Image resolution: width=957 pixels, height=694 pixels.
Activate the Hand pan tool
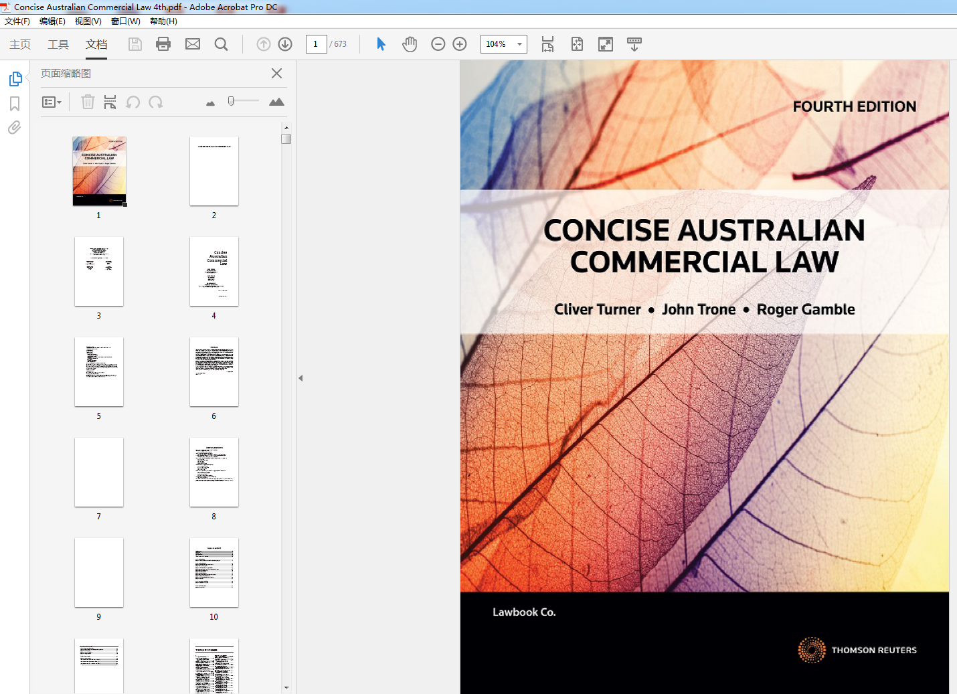click(x=410, y=44)
